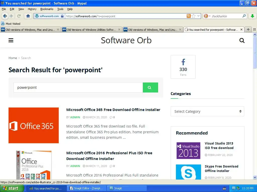257x192 pixels.
Task: Open the Help menu
Action: (x=70, y=9)
